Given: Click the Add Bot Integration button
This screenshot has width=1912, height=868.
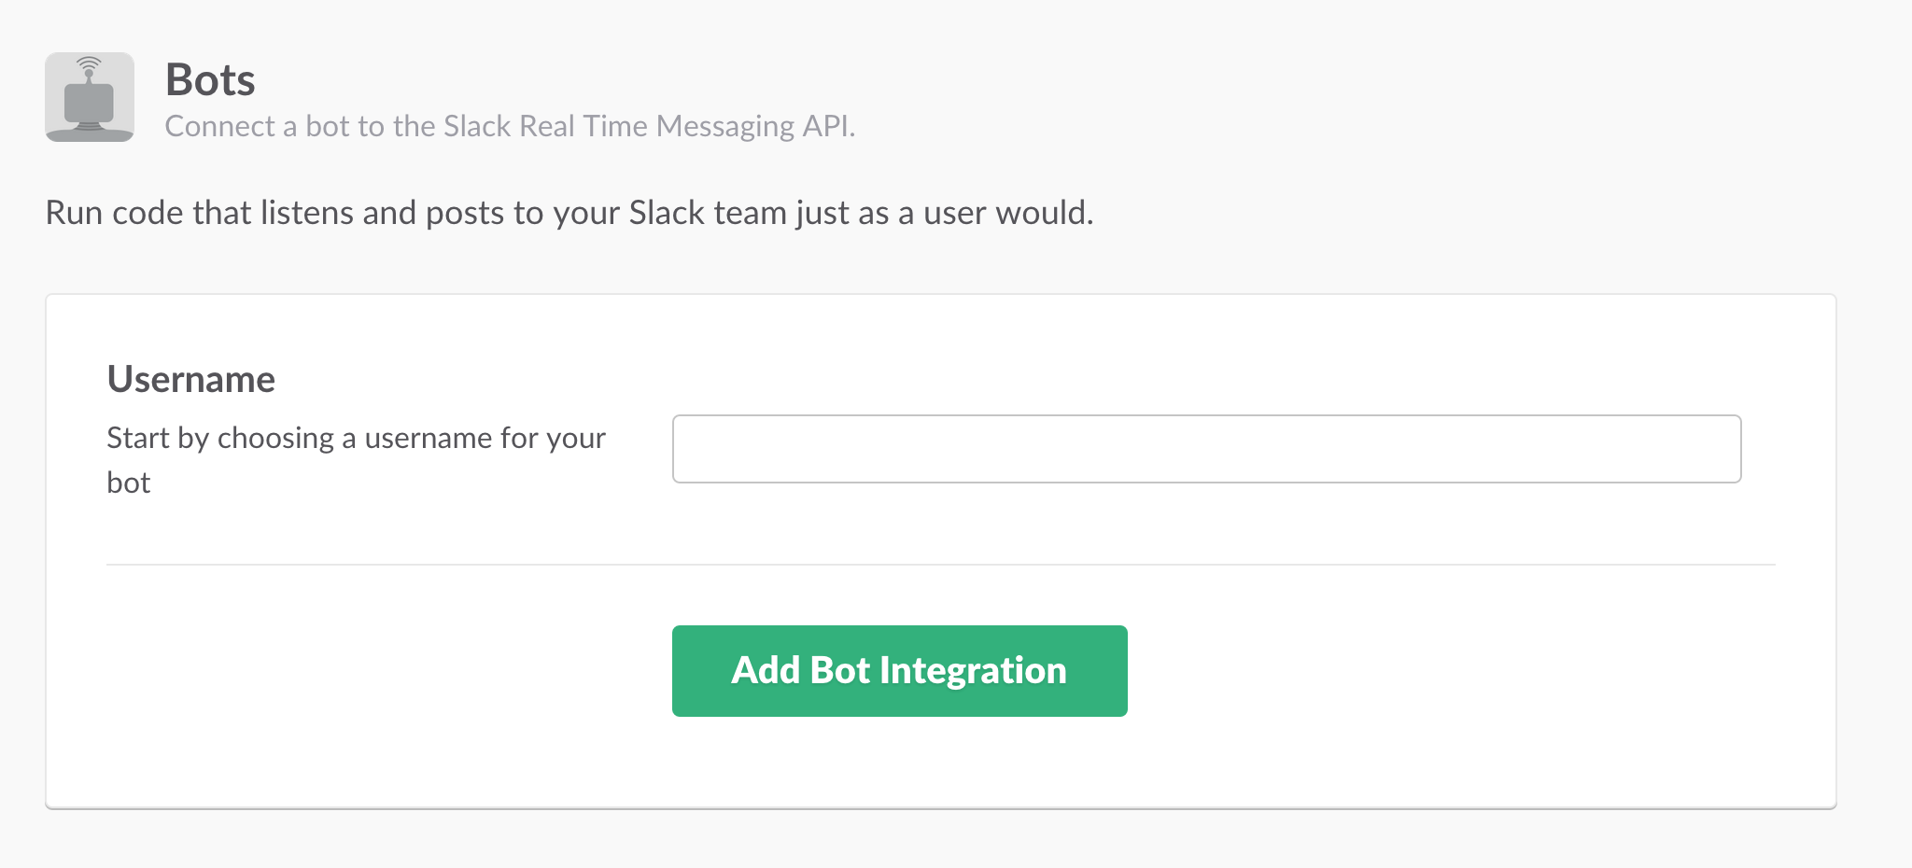Looking at the screenshot, I should click(900, 671).
